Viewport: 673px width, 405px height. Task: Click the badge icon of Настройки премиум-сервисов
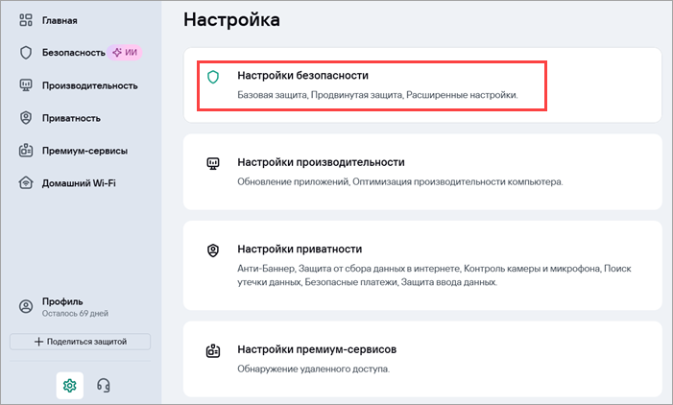click(213, 351)
